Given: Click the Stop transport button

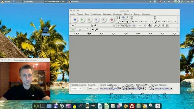Looking at the screenshot, I should (89, 19).
